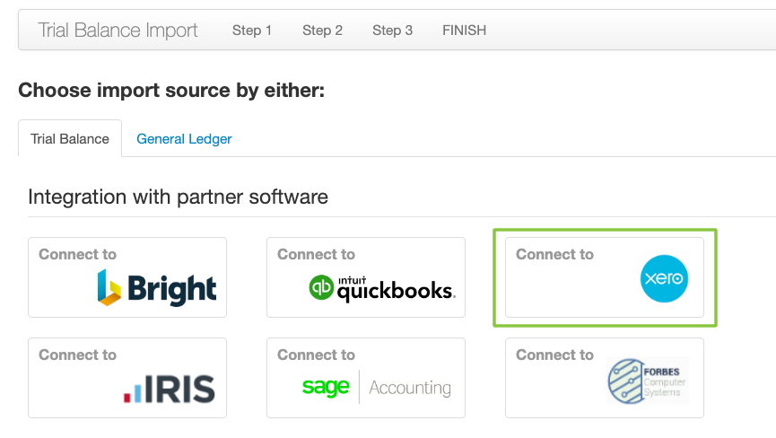The width and height of the screenshot is (776, 438).
Task: Open Step 3 in navbar
Action: 392,31
